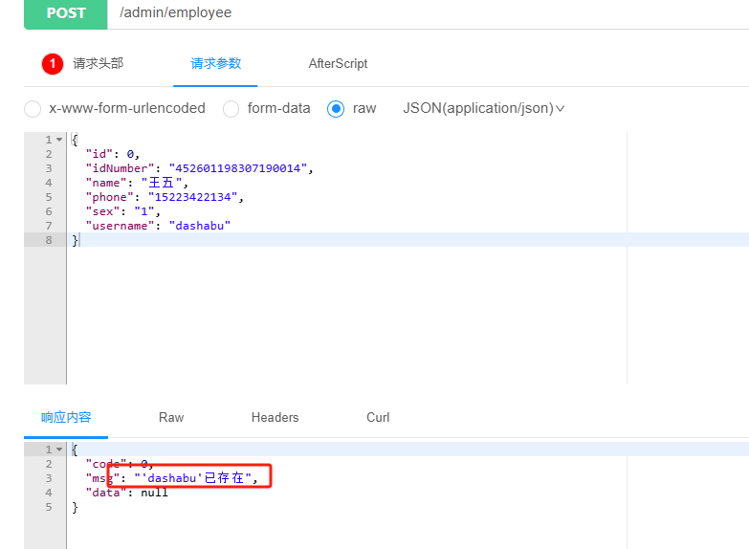Switch to the 请求参数 tab

click(x=215, y=64)
